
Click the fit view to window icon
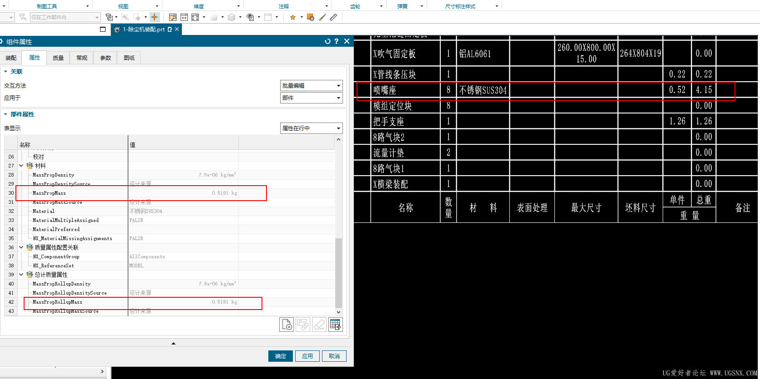click(195, 17)
